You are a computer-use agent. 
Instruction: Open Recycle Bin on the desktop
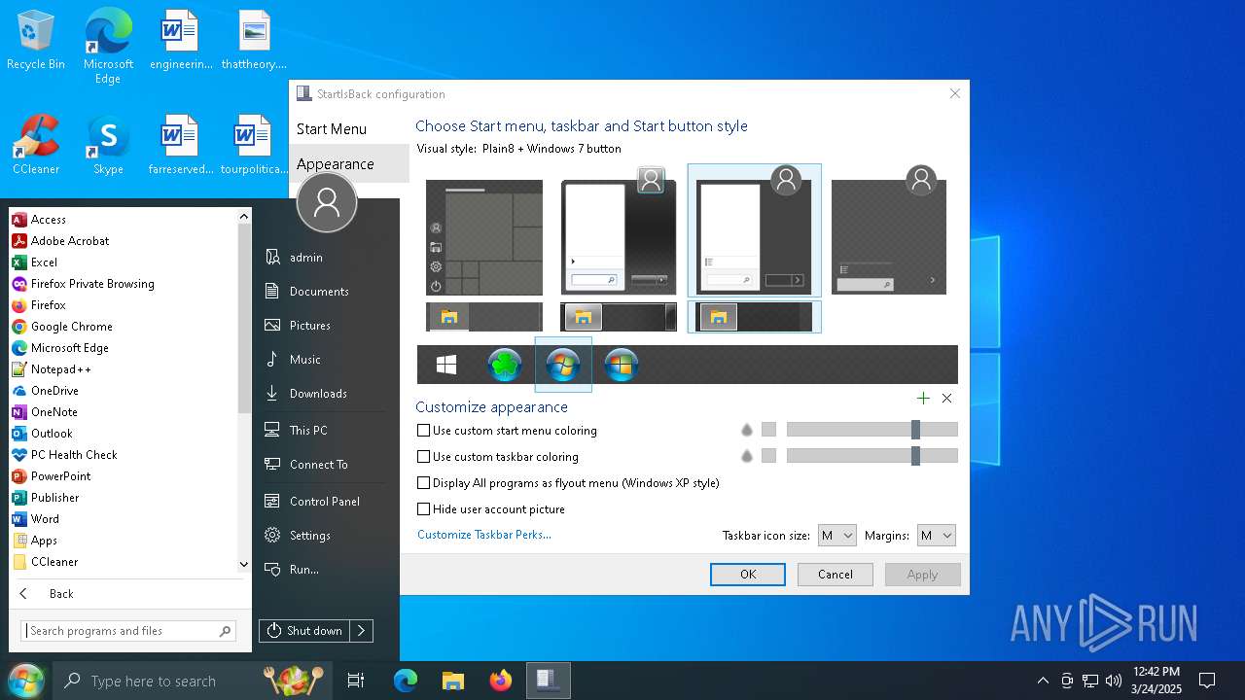click(x=36, y=41)
